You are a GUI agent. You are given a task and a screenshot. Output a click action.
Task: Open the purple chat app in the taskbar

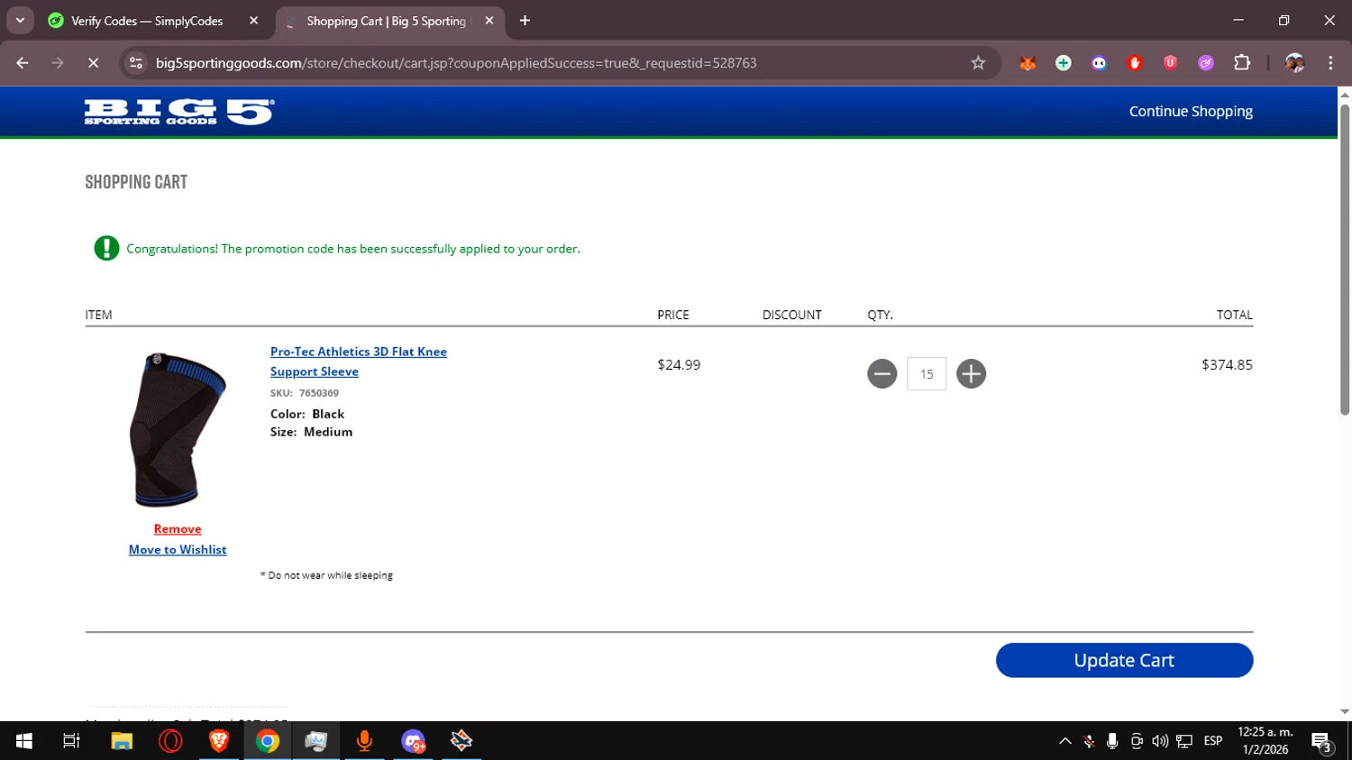[x=413, y=741]
